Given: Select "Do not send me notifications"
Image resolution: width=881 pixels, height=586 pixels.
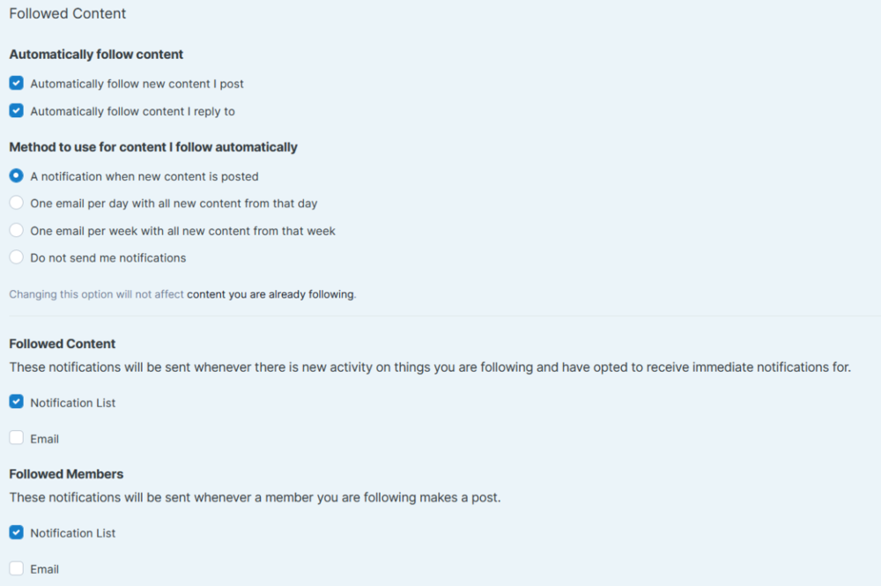Looking at the screenshot, I should (x=16, y=257).
